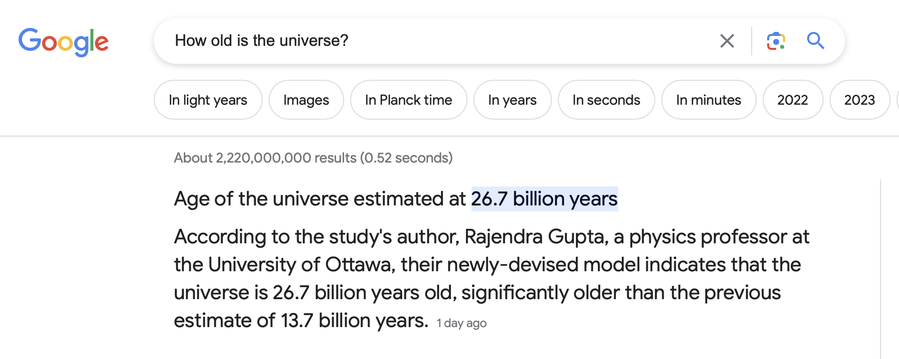Choose the "In Planck time" chip
The height and width of the screenshot is (359, 899).
tap(409, 100)
